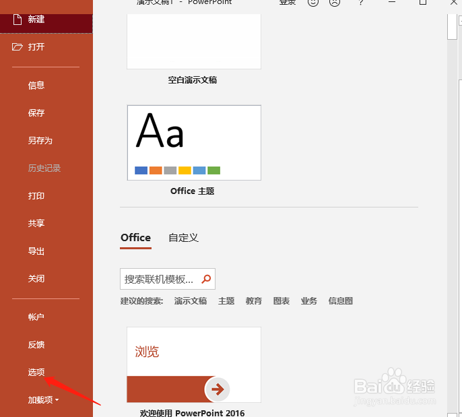Click the blue swatch in Office theme
The width and height of the screenshot is (462, 417).
point(141,170)
